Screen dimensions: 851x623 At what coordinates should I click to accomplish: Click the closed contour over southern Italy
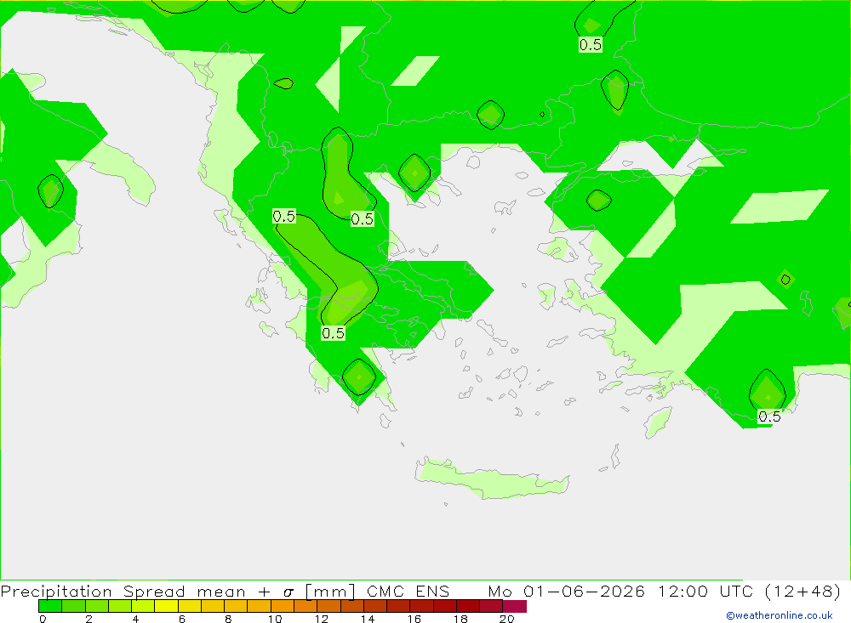tap(50, 191)
